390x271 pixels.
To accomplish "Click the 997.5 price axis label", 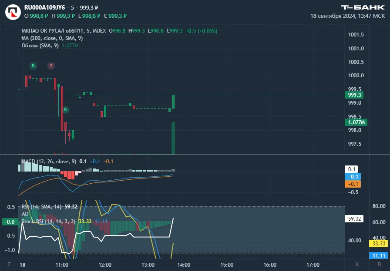I will tap(355, 144).
